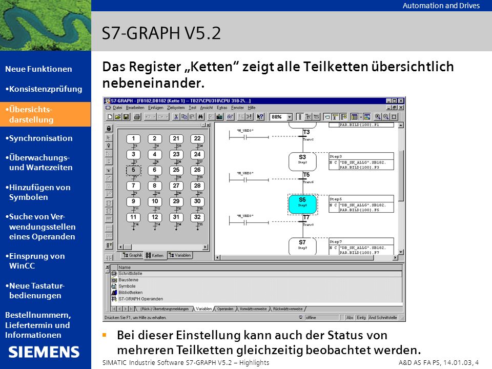Open the Zielsystem menu
Screen dimensions: 492x369
(x=176, y=108)
